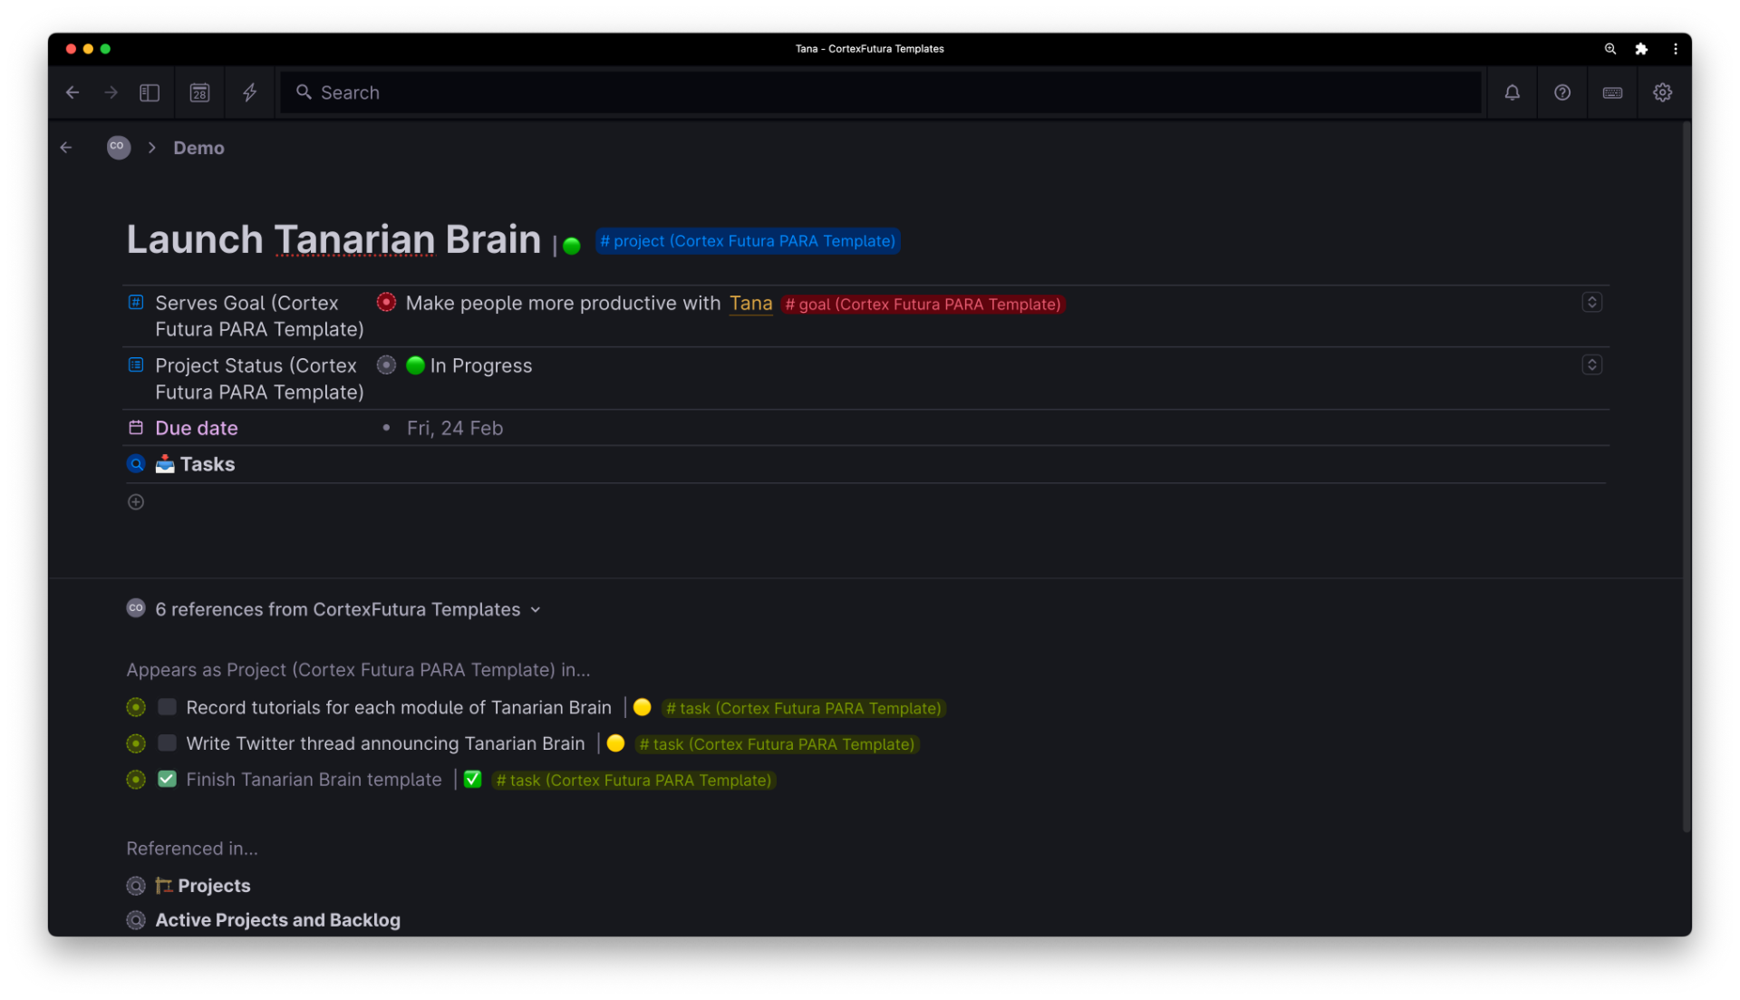Viewport: 1740px width, 1000px height.
Task: Open settings gear icon
Action: click(1662, 92)
